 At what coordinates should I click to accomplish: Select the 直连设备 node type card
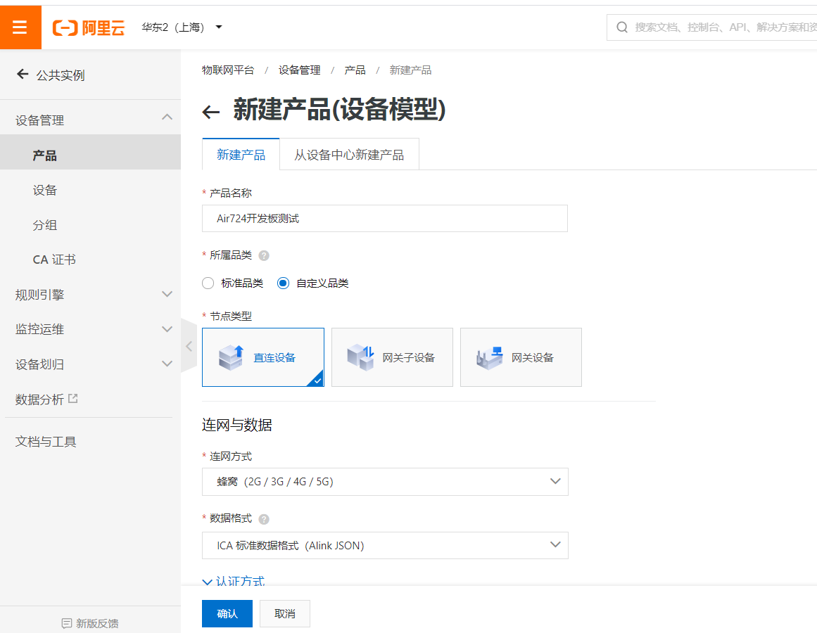[263, 357]
